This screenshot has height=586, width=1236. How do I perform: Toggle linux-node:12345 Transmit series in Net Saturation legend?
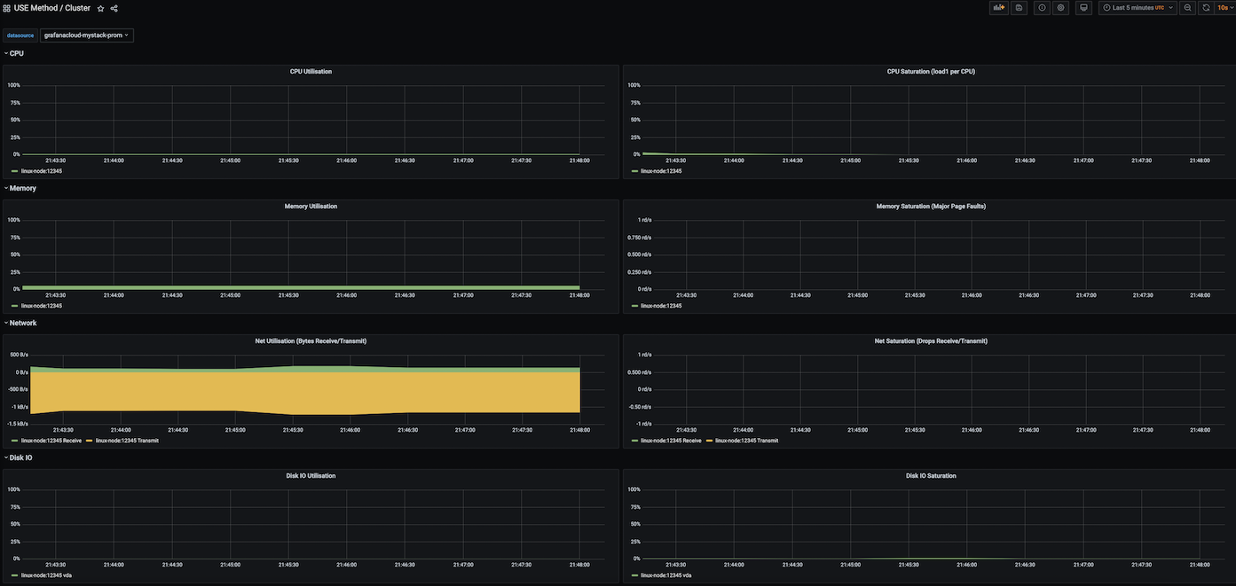[x=746, y=441]
